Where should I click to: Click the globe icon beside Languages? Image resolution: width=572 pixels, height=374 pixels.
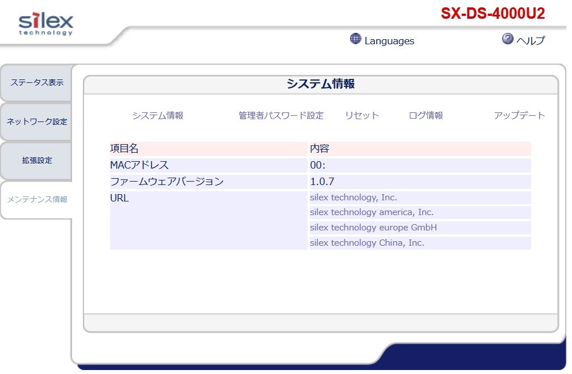coord(355,39)
